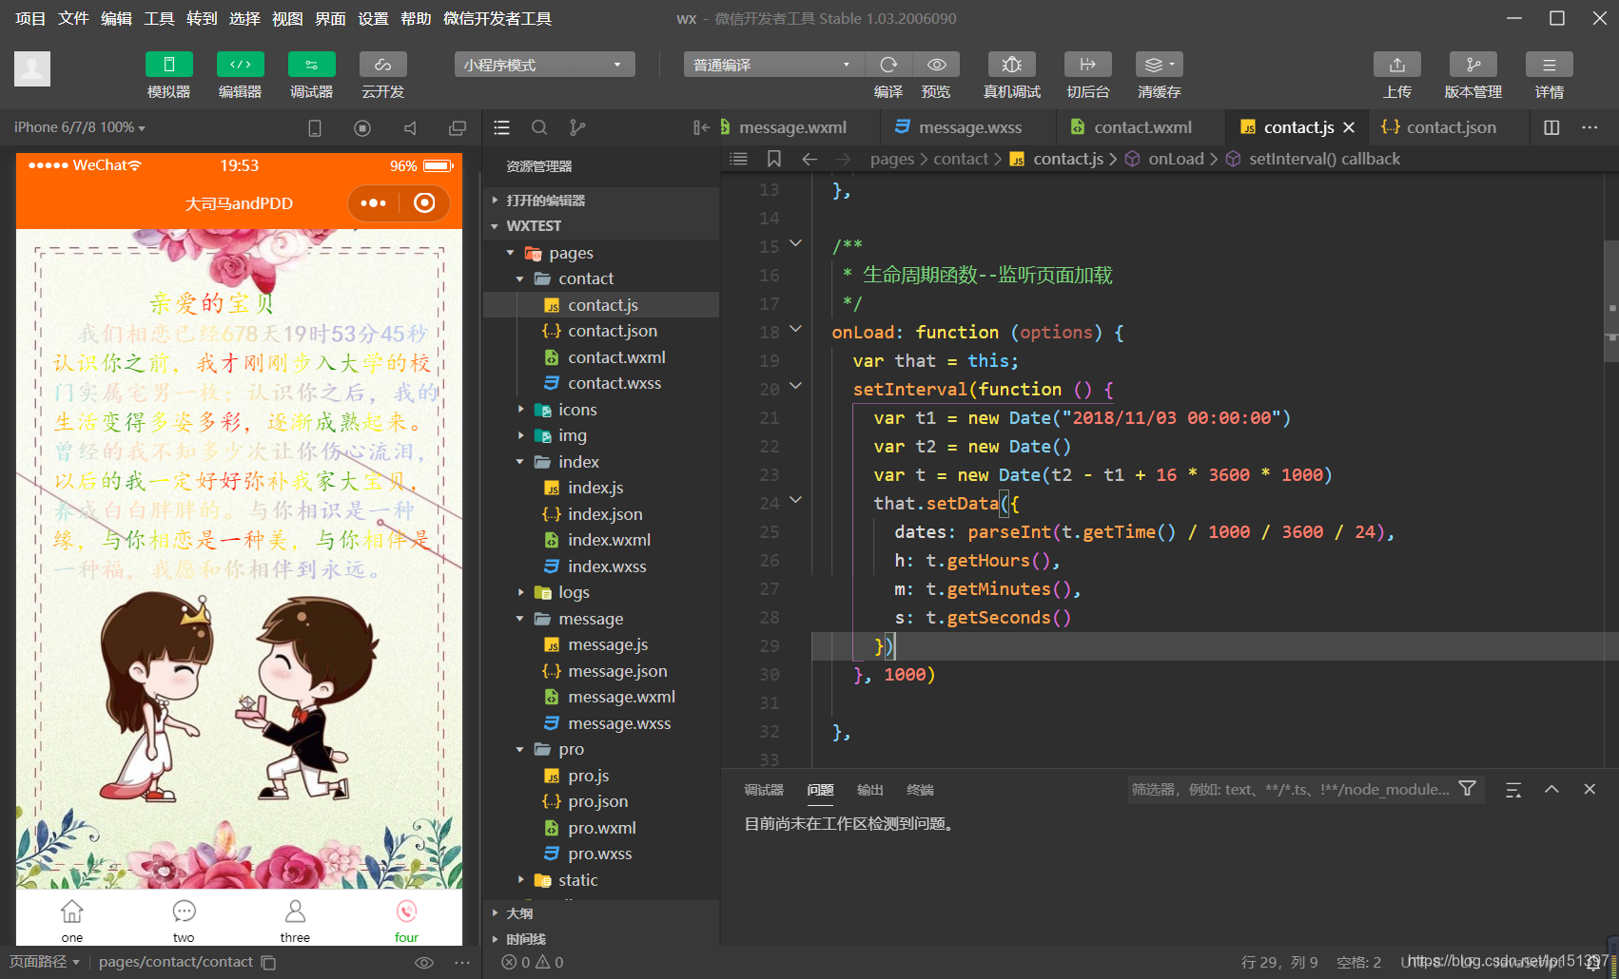
Task: Maximize the bottom panel with the chevron
Action: pos(1551,789)
